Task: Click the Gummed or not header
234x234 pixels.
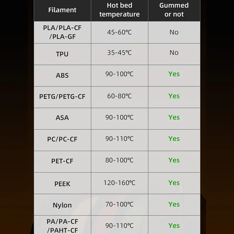Action: click(x=174, y=10)
